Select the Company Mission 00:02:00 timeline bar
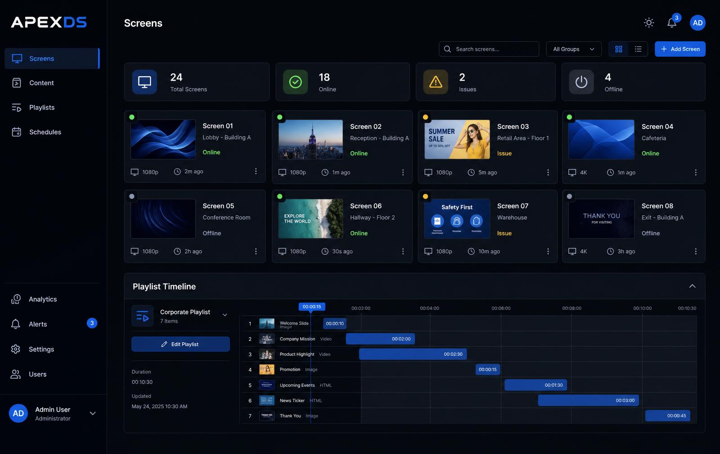The height and width of the screenshot is (454, 720). coord(380,339)
